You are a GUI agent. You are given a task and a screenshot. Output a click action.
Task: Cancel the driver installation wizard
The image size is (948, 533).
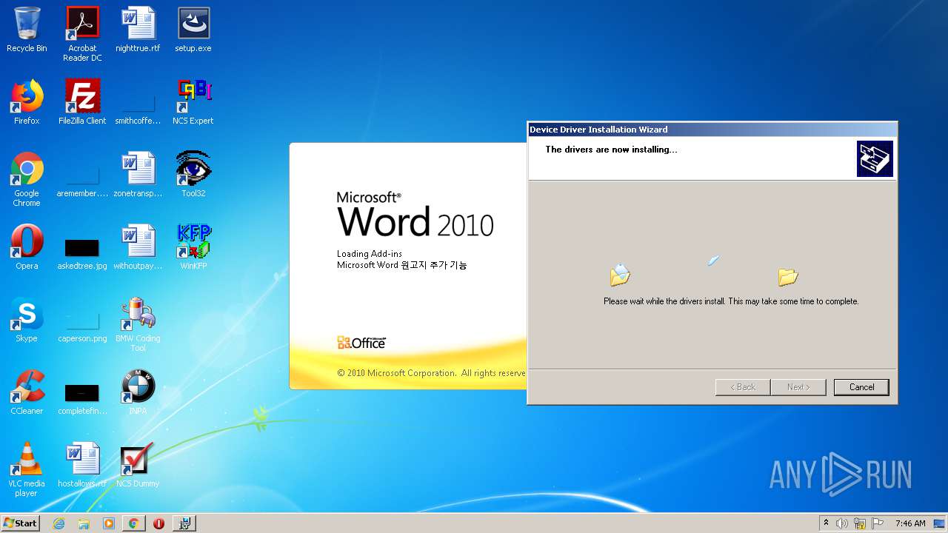[861, 387]
